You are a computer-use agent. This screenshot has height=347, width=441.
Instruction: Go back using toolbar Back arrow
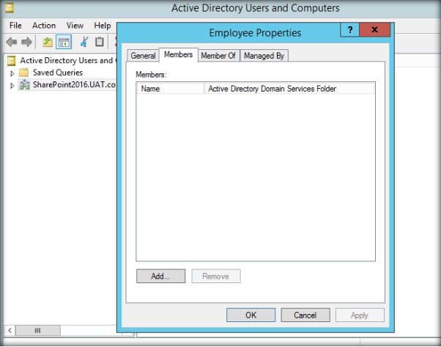[x=12, y=43]
